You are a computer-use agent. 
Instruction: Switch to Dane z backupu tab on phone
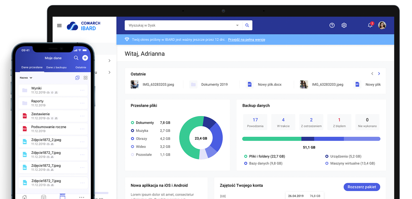[x=57, y=67]
